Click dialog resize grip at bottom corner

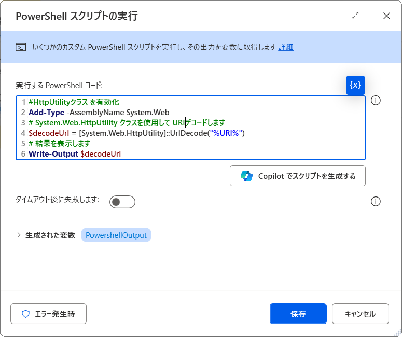(x=398, y=333)
